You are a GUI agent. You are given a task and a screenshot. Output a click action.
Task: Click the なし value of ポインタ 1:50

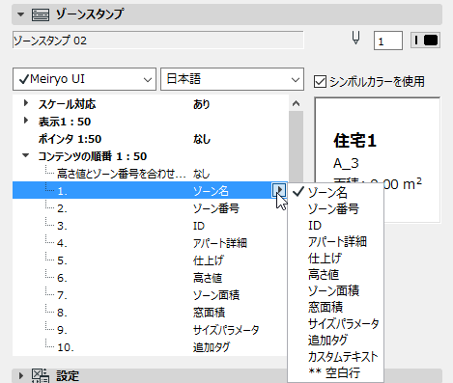[x=202, y=139]
